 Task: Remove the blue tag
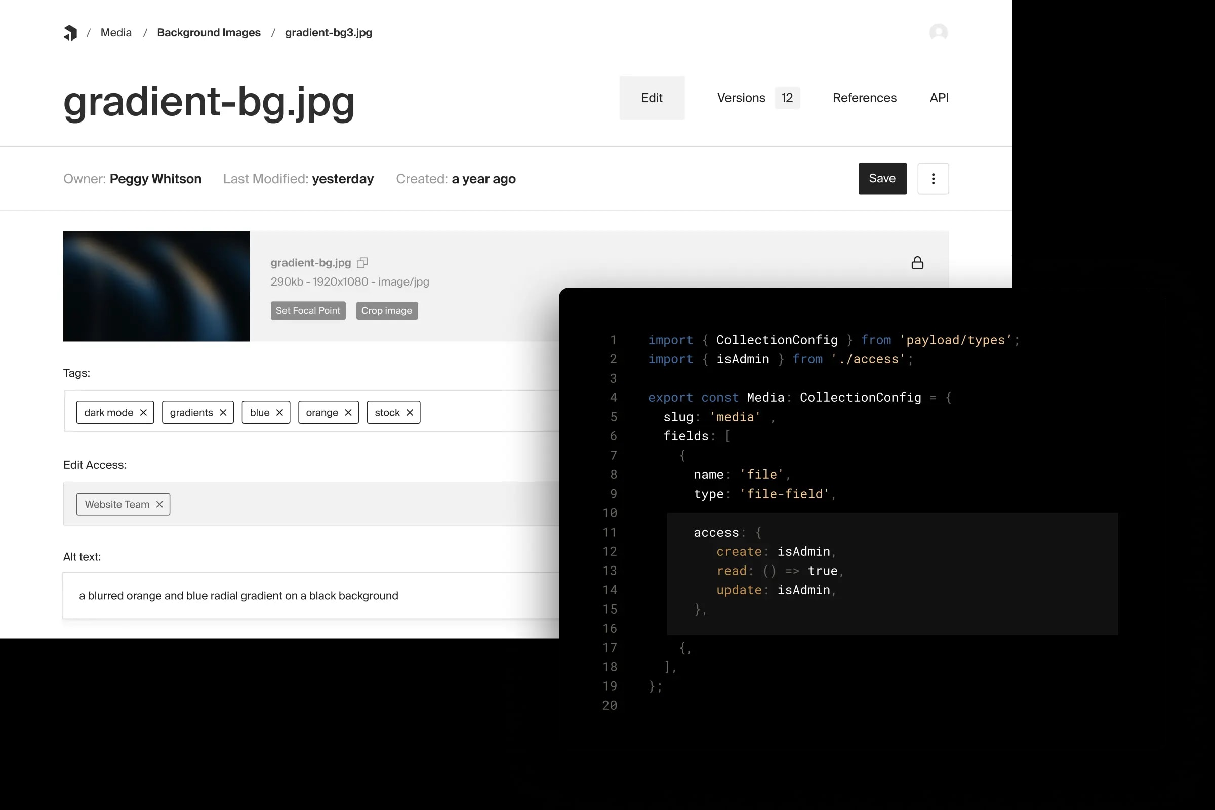point(279,412)
